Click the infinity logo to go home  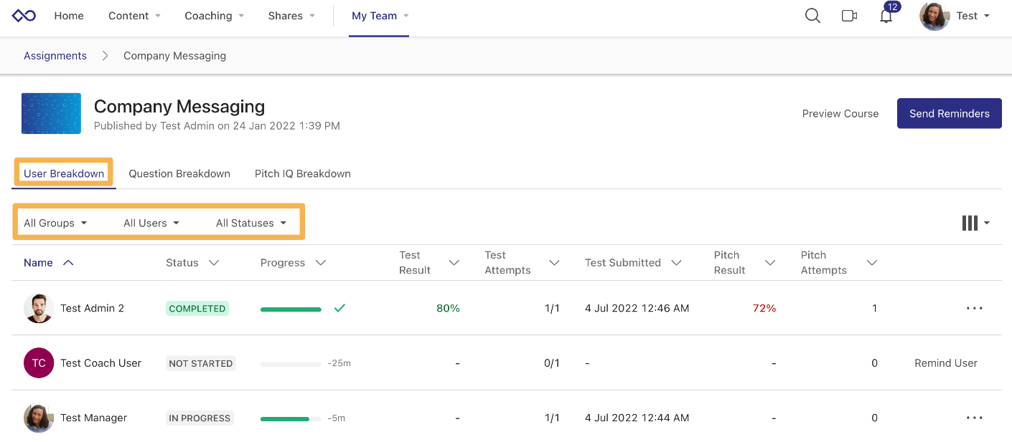point(23,15)
